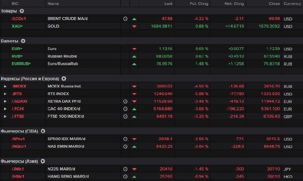Click the Currency column header

click(x=292, y=3)
